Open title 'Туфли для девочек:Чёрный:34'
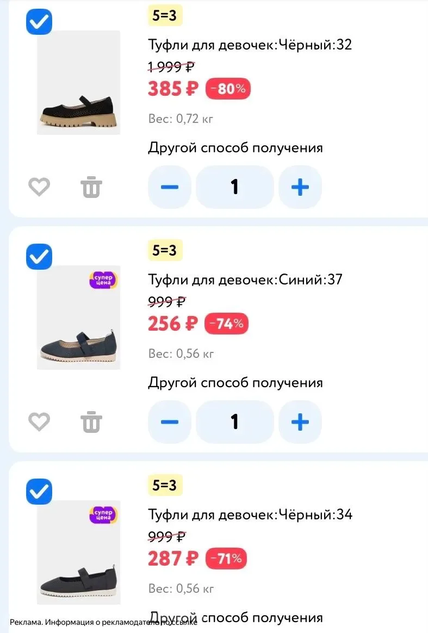Viewport: 428px width, 633px height. tap(250, 514)
